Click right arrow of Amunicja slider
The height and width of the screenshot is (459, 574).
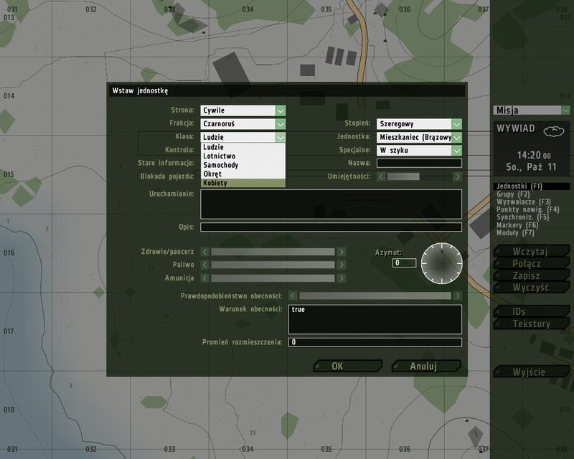click(x=341, y=278)
